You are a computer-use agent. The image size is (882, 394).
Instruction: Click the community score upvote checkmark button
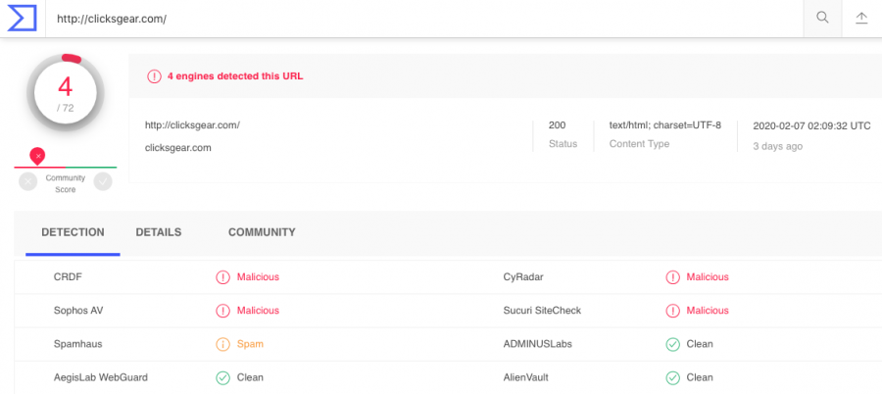pos(103,181)
